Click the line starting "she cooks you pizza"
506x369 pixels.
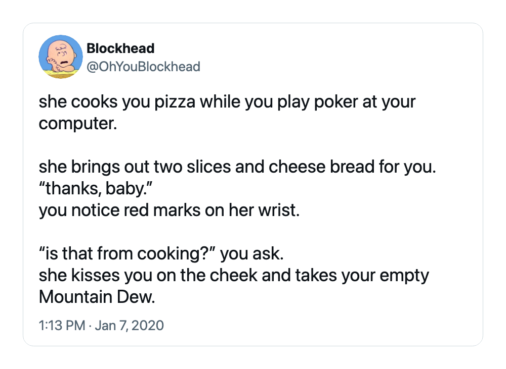227,102
